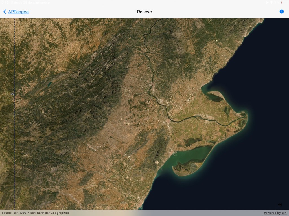Tap the dashed vertical boundary line
The image size is (289, 216).
click(15, 141)
